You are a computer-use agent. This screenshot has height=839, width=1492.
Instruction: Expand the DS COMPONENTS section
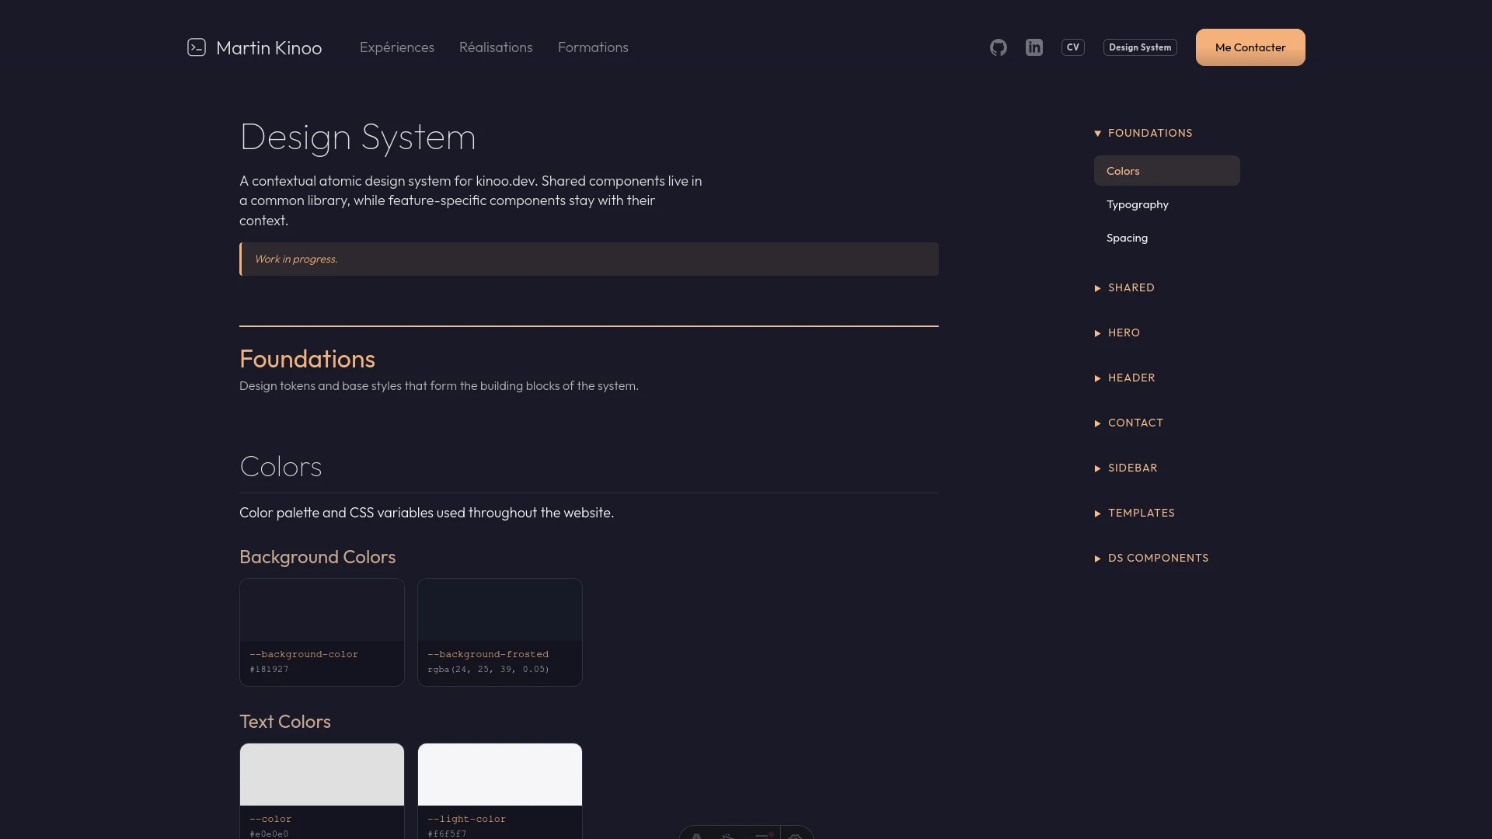1157,558
